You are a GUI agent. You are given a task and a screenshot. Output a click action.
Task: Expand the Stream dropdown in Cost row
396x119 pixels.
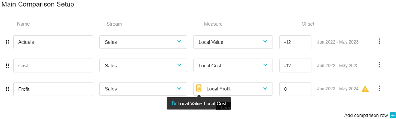[179, 65]
